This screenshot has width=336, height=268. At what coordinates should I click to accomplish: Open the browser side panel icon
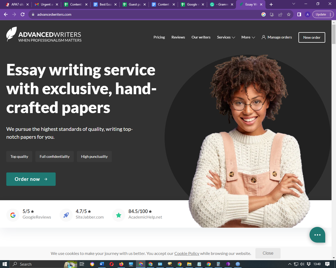[x=299, y=14]
